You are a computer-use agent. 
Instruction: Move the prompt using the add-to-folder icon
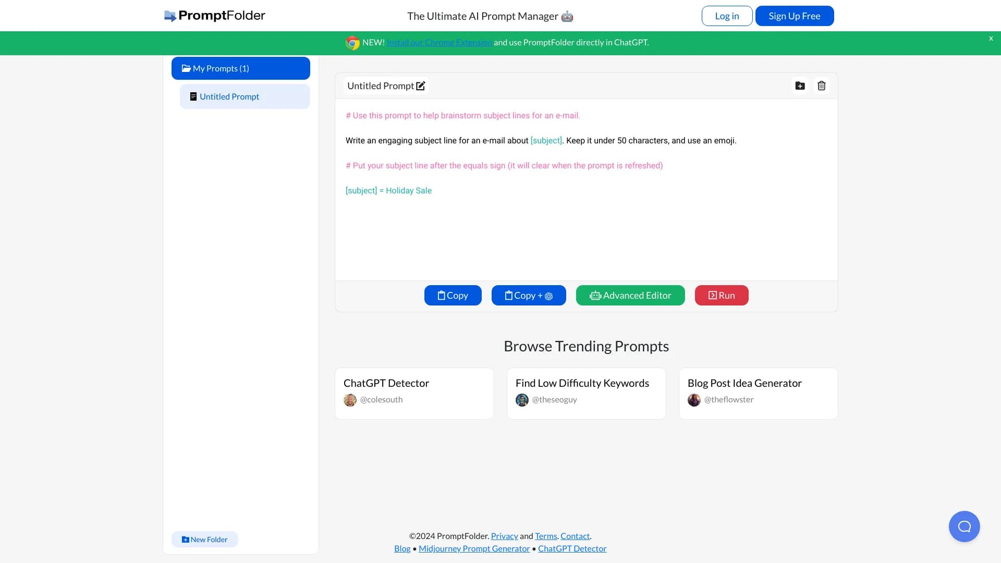[800, 85]
